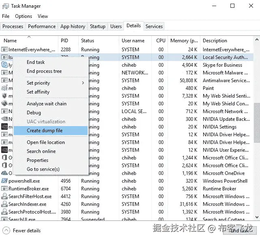The width and height of the screenshot is (260, 240).
Task: Click the Local Security Authority process icon
Action: coord(4,57)
